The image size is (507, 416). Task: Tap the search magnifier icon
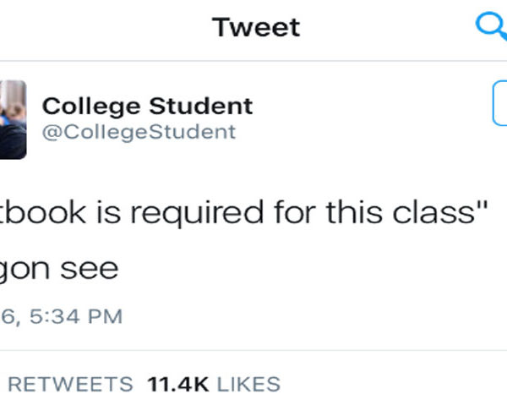coord(492,27)
